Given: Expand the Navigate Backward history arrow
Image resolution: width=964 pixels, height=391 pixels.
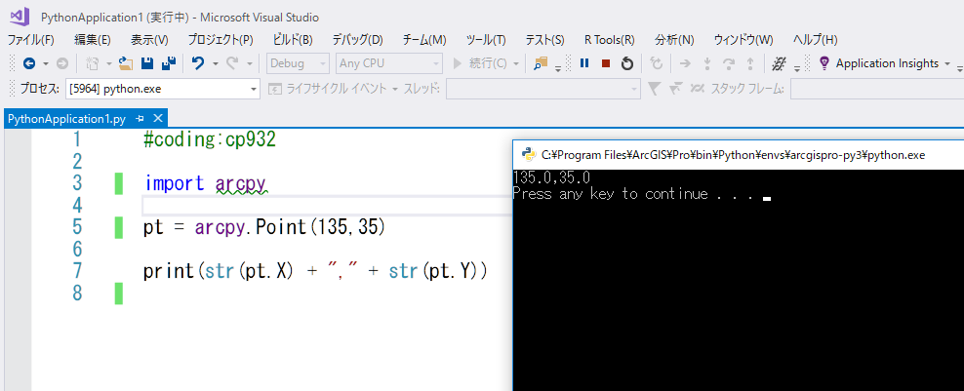Looking at the screenshot, I should (x=46, y=64).
